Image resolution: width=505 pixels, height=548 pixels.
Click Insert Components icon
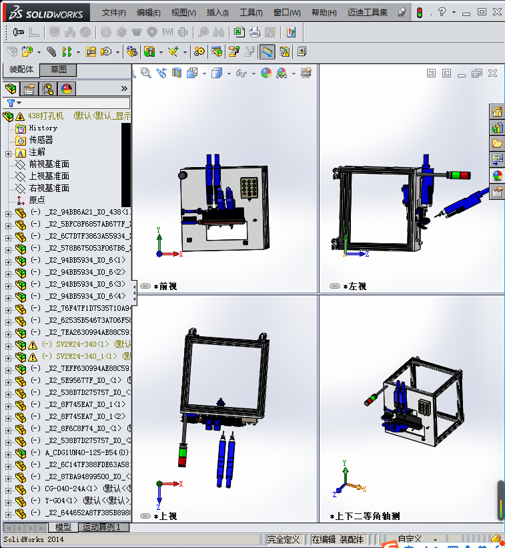[27, 51]
